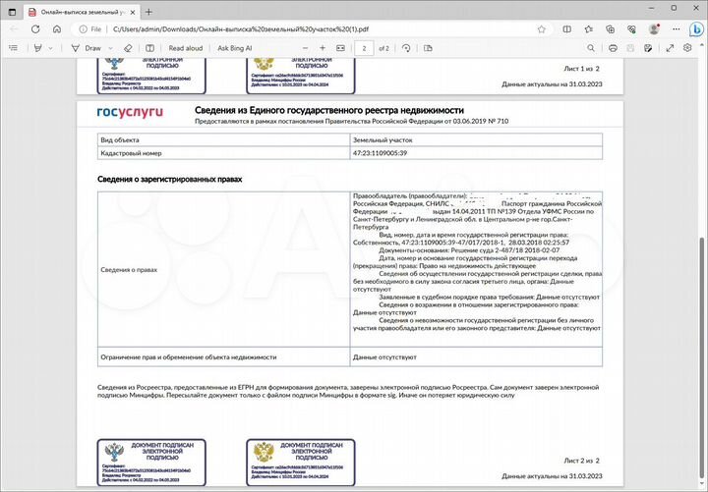Click Fit to width icon

[341, 48]
